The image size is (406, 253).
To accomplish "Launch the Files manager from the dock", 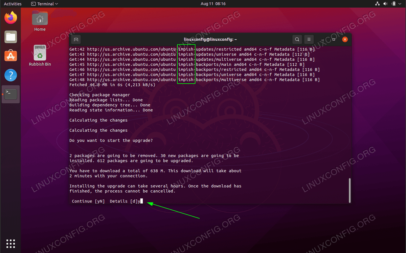I will tap(11, 37).
